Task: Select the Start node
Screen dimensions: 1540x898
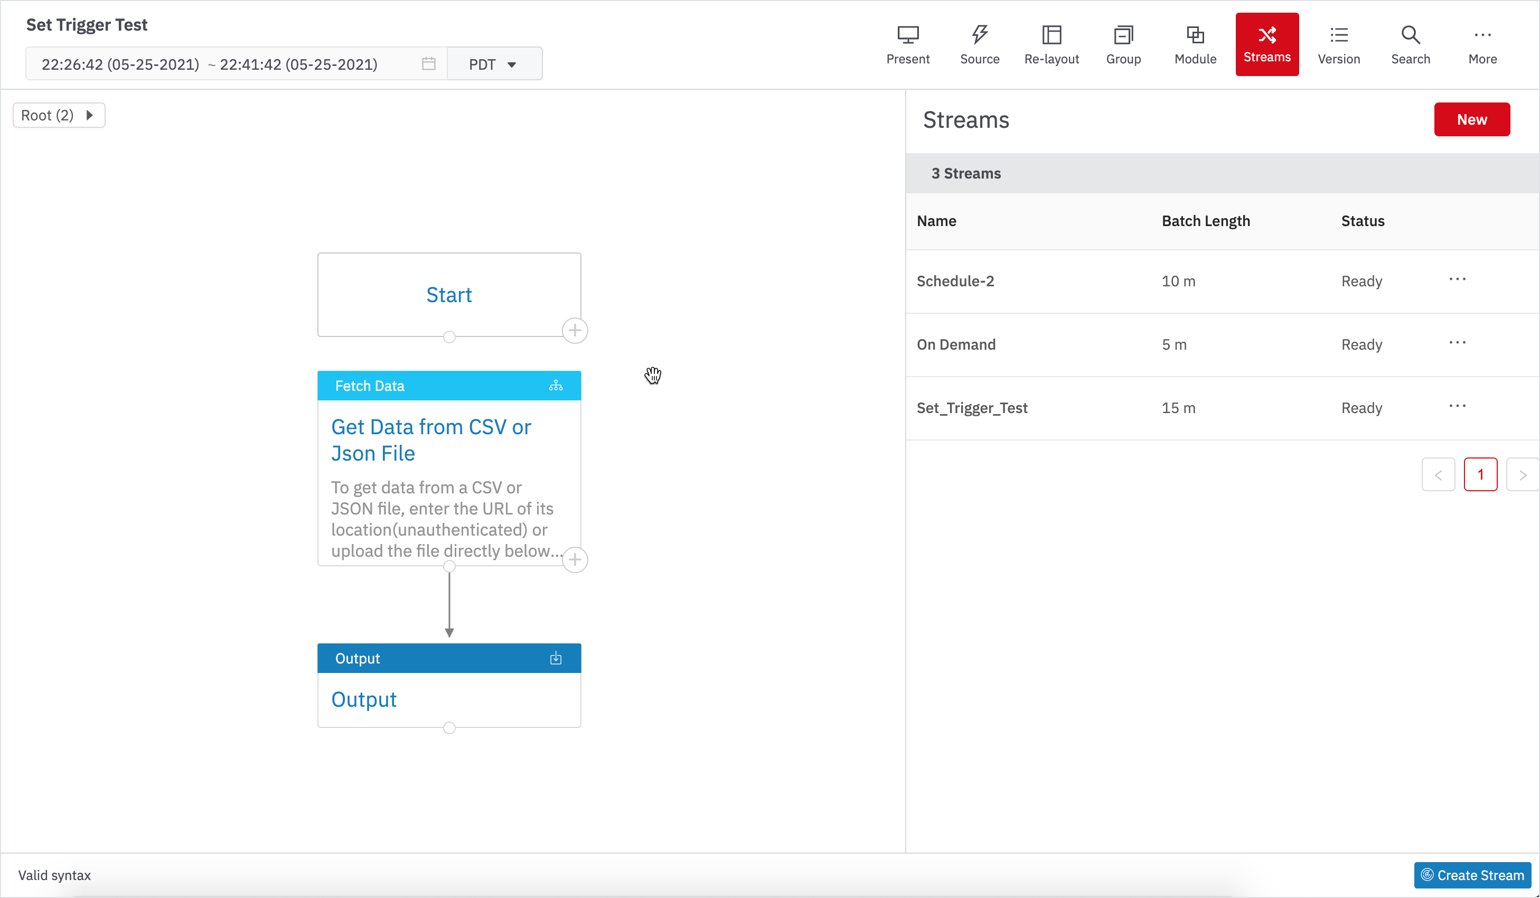Action: pos(449,295)
